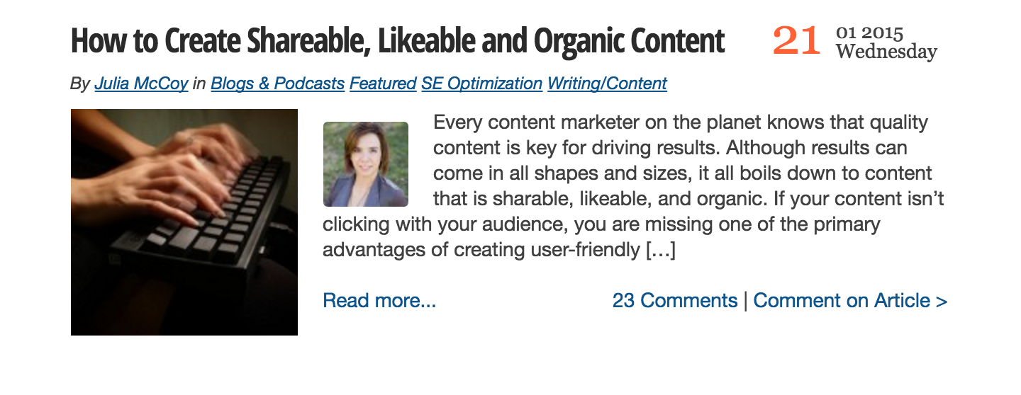Open the Julia McCoy author link
Image resolution: width=1021 pixels, height=395 pixels.
point(141,84)
